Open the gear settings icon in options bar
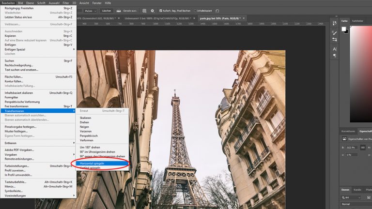372x209 pixels. (153, 10)
